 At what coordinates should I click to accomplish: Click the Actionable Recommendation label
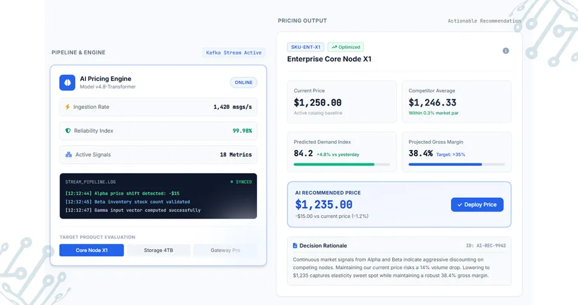484,21
